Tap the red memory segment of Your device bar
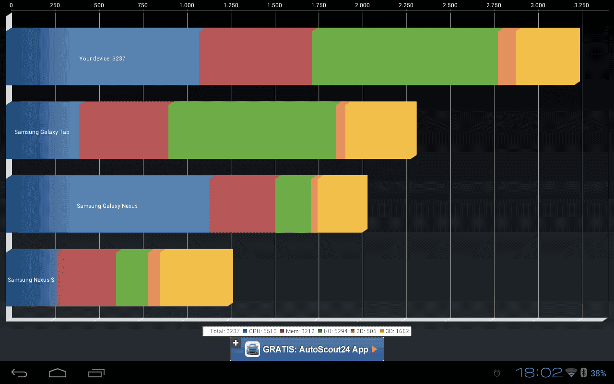Image resolution: width=614 pixels, height=384 pixels. (x=256, y=57)
